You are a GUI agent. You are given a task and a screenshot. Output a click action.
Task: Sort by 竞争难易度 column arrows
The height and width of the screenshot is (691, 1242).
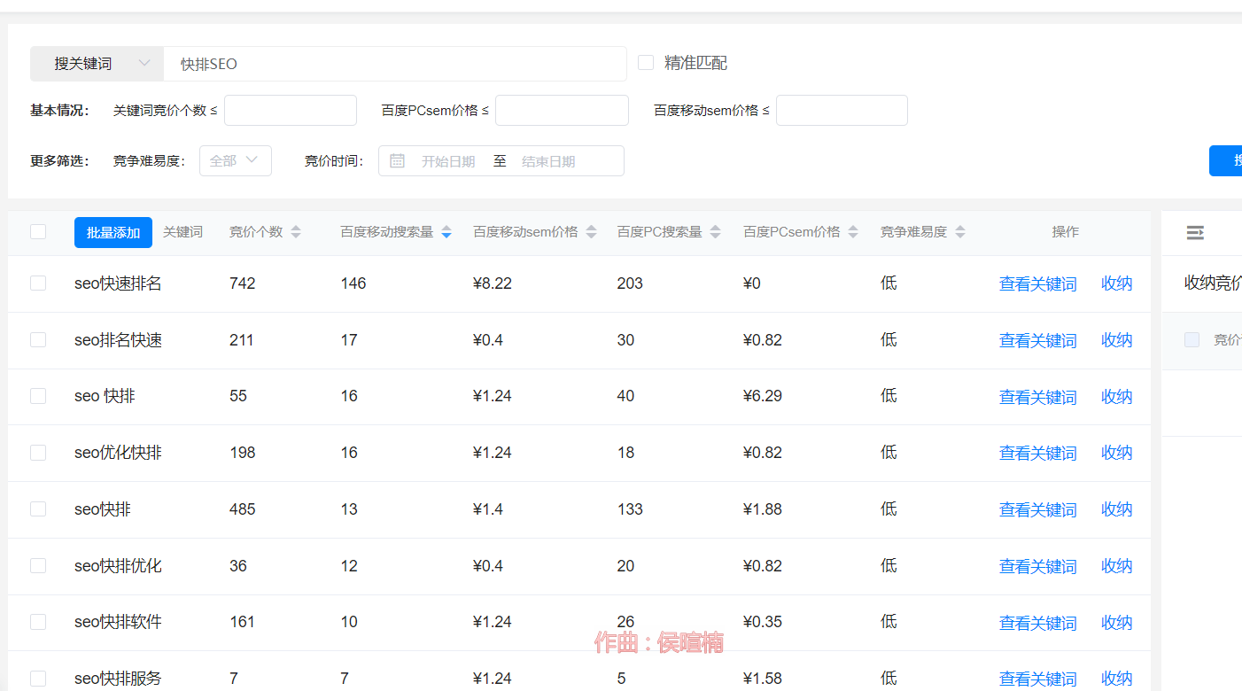pos(960,232)
